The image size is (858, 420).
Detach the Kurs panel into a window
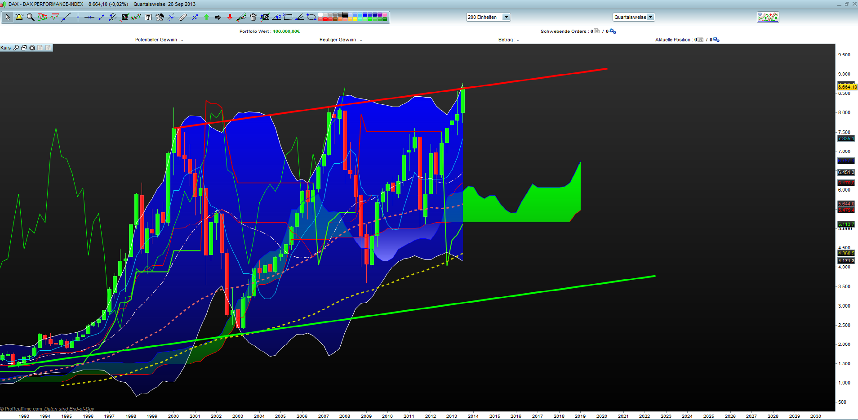[x=24, y=48]
